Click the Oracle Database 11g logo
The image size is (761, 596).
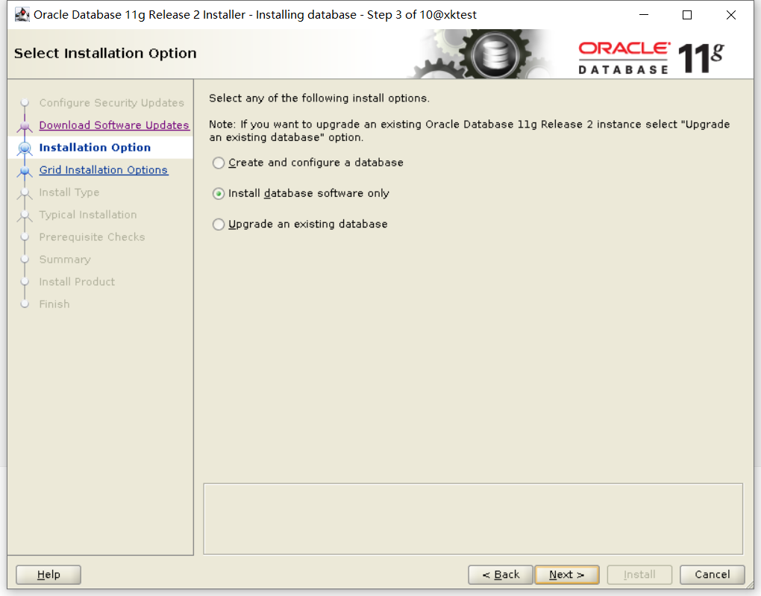pyautogui.click(x=651, y=57)
